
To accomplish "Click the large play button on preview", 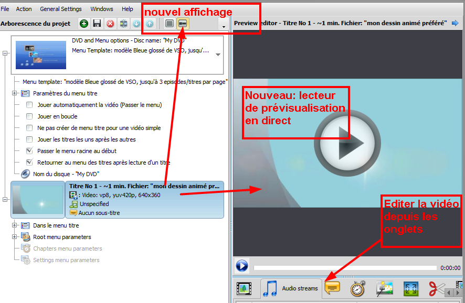I will 347,143.
